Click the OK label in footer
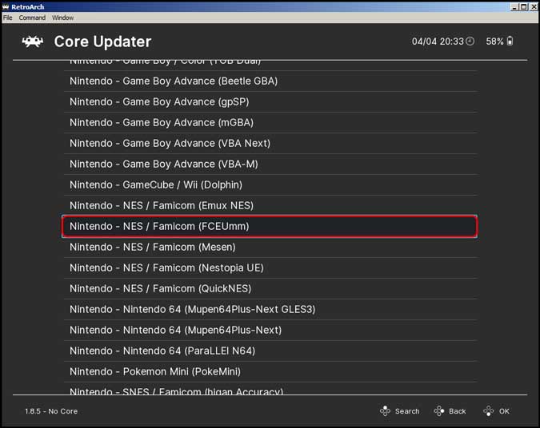 tap(504, 411)
